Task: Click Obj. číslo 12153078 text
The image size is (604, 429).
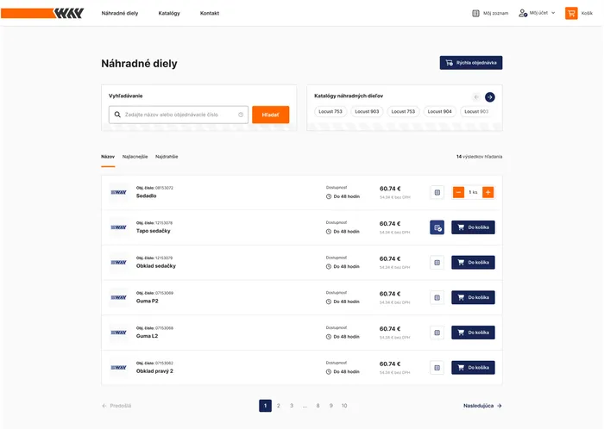Action: (x=154, y=223)
